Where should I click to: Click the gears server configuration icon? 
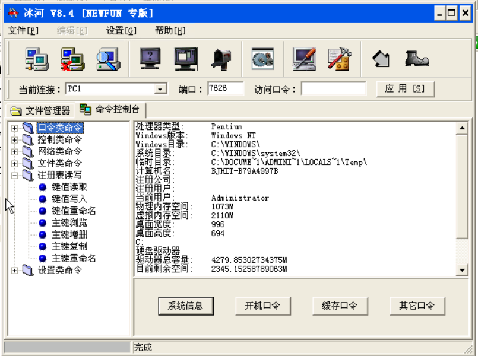click(262, 59)
